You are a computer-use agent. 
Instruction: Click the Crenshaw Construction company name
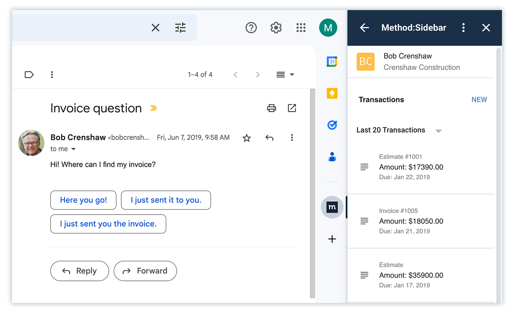(x=422, y=67)
